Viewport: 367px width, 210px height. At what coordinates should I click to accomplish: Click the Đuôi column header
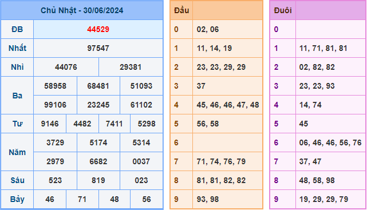(x=283, y=10)
